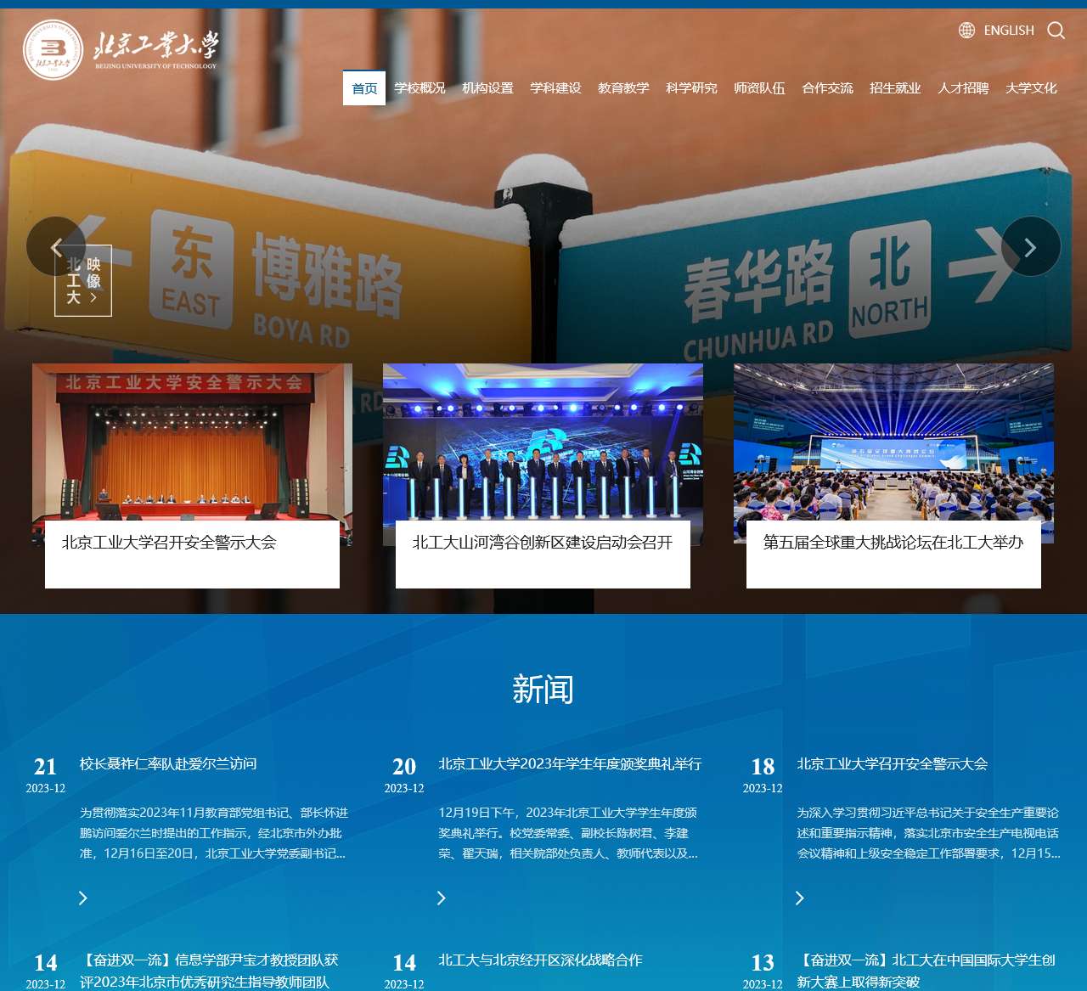Viewport: 1087px width, 991px height.
Task: Open the 学校概况 menu
Action: [421, 87]
